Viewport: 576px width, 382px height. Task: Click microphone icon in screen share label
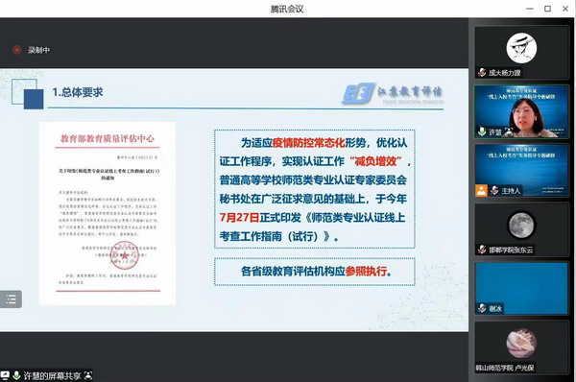[16, 375]
